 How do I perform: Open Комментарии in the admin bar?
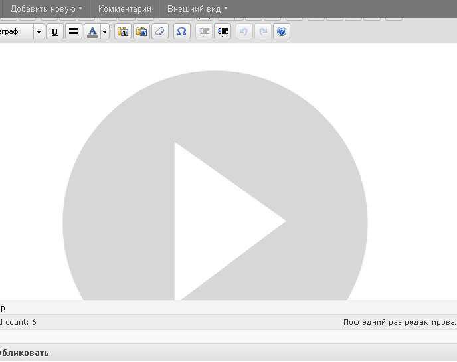[x=124, y=9]
